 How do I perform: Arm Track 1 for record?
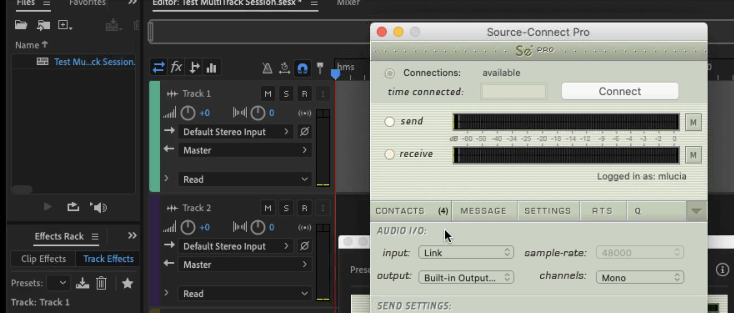click(x=304, y=94)
